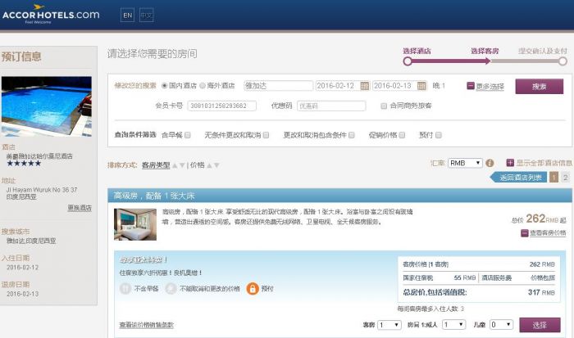
Task: Select the 海外酒店 radio button
Action: (x=203, y=86)
